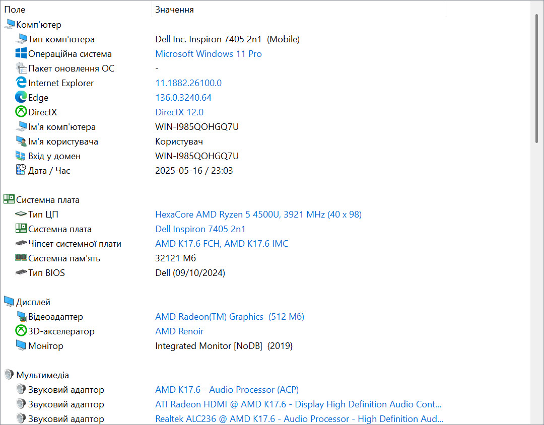Click the Вхід у домен icon
Screen dimensions: 544x425
[x=21, y=156]
